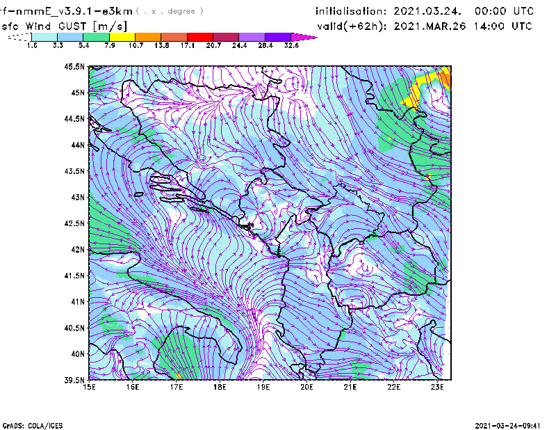Viewport: 556px width, 430px height.
Task: Click the 17E longitude label
Action: click(x=177, y=387)
